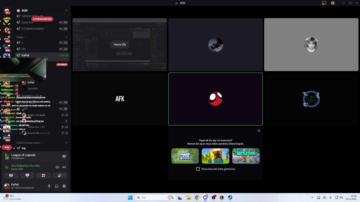360x202 pixels.
Task: Start Chess in the Park activity
Action: (185, 156)
